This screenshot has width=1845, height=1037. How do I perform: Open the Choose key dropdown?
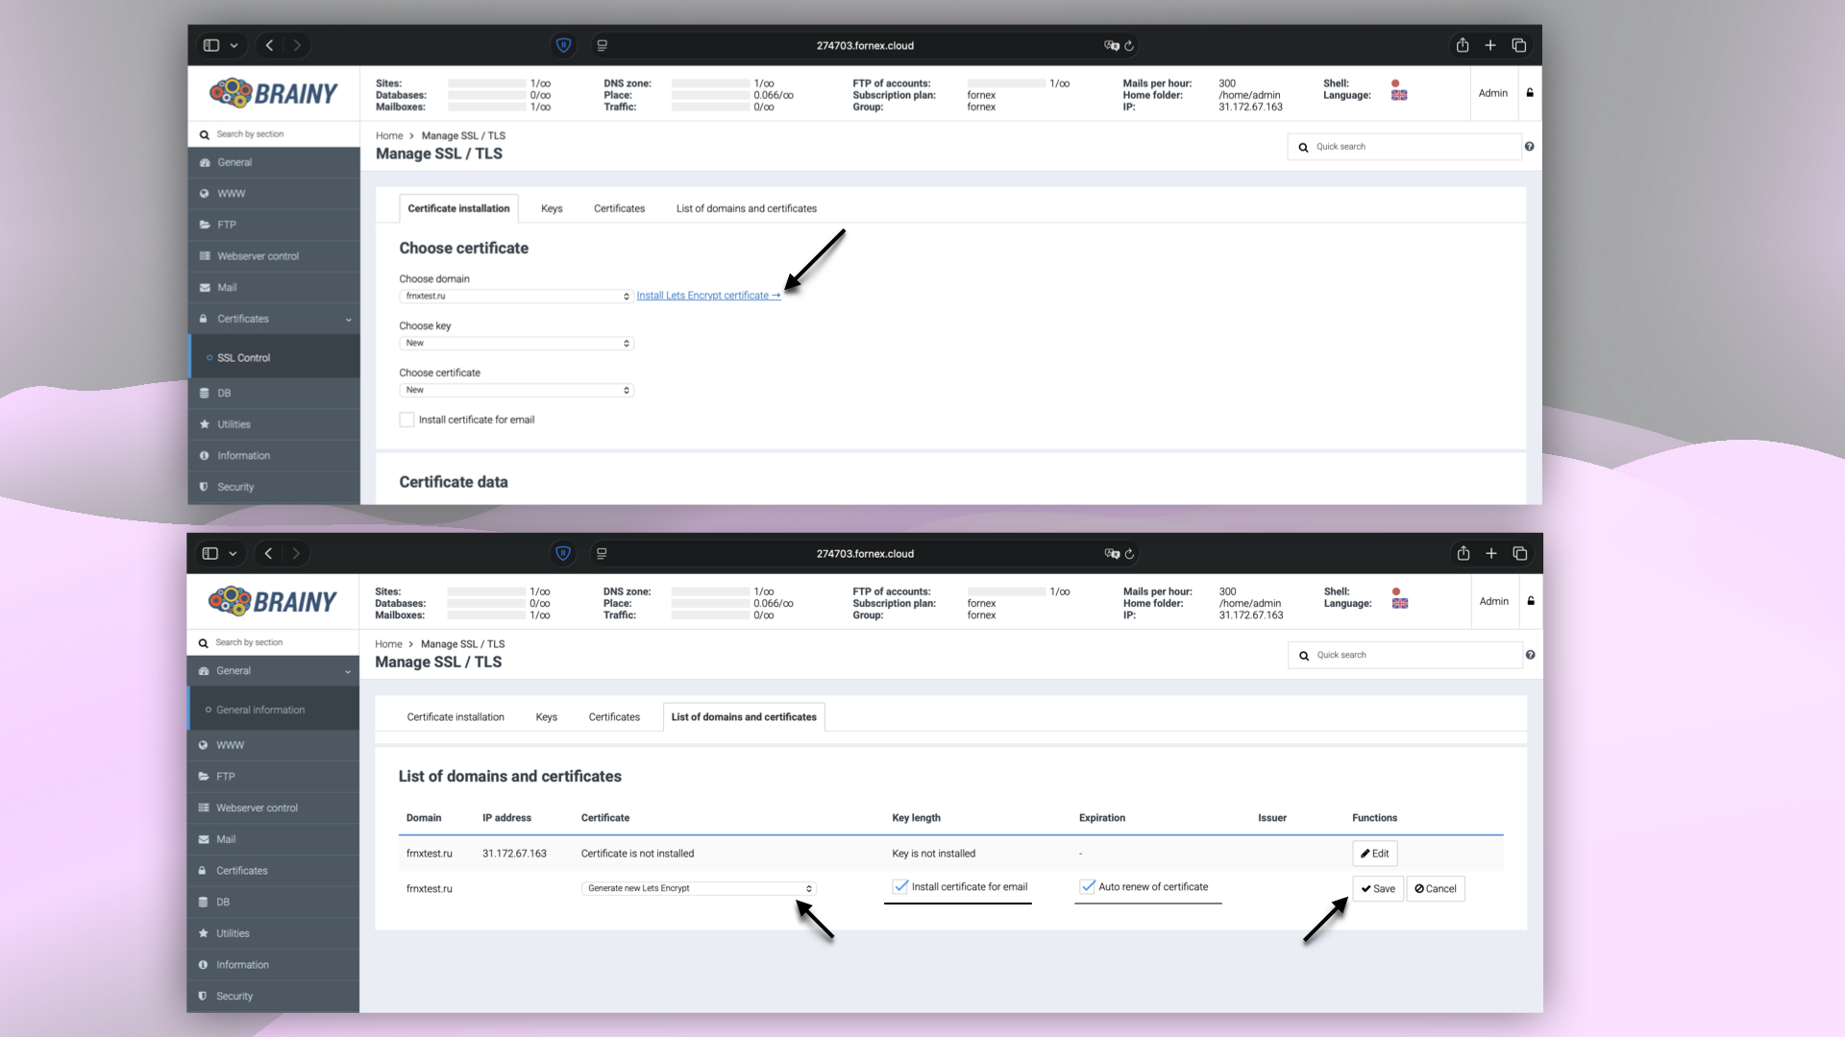(517, 343)
